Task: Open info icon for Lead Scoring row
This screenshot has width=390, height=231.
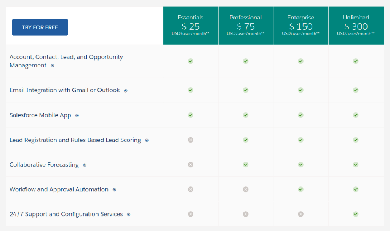Action: click(147, 140)
